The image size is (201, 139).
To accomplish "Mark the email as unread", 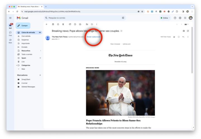I will 70,24.
